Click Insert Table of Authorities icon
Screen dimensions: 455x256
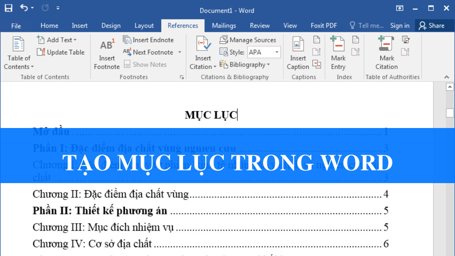tap(405, 39)
